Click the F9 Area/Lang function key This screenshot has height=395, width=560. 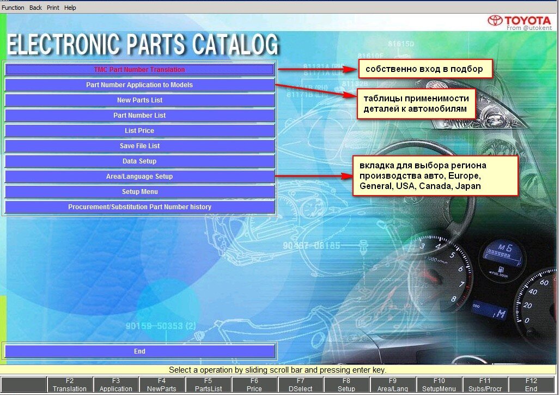393,385
